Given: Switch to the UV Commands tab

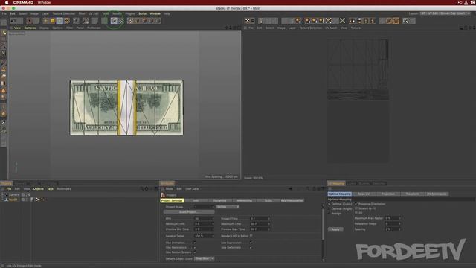Looking at the screenshot, I should point(437,194).
